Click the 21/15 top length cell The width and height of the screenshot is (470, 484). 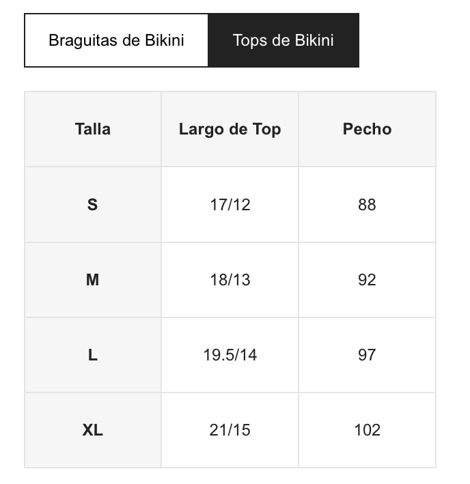tap(230, 429)
